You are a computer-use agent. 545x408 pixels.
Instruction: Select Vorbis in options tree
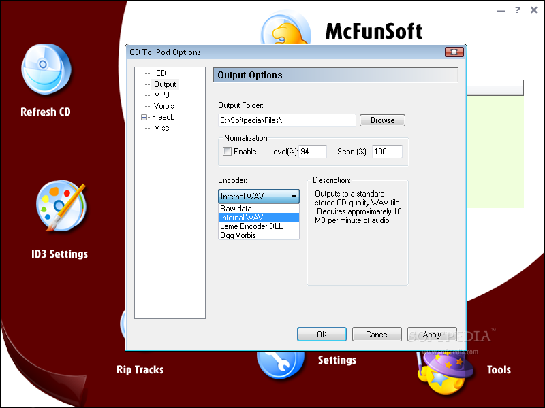click(163, 106)
